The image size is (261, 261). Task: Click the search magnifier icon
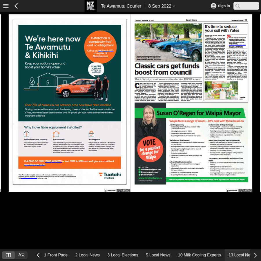click(x=238, y=6)
